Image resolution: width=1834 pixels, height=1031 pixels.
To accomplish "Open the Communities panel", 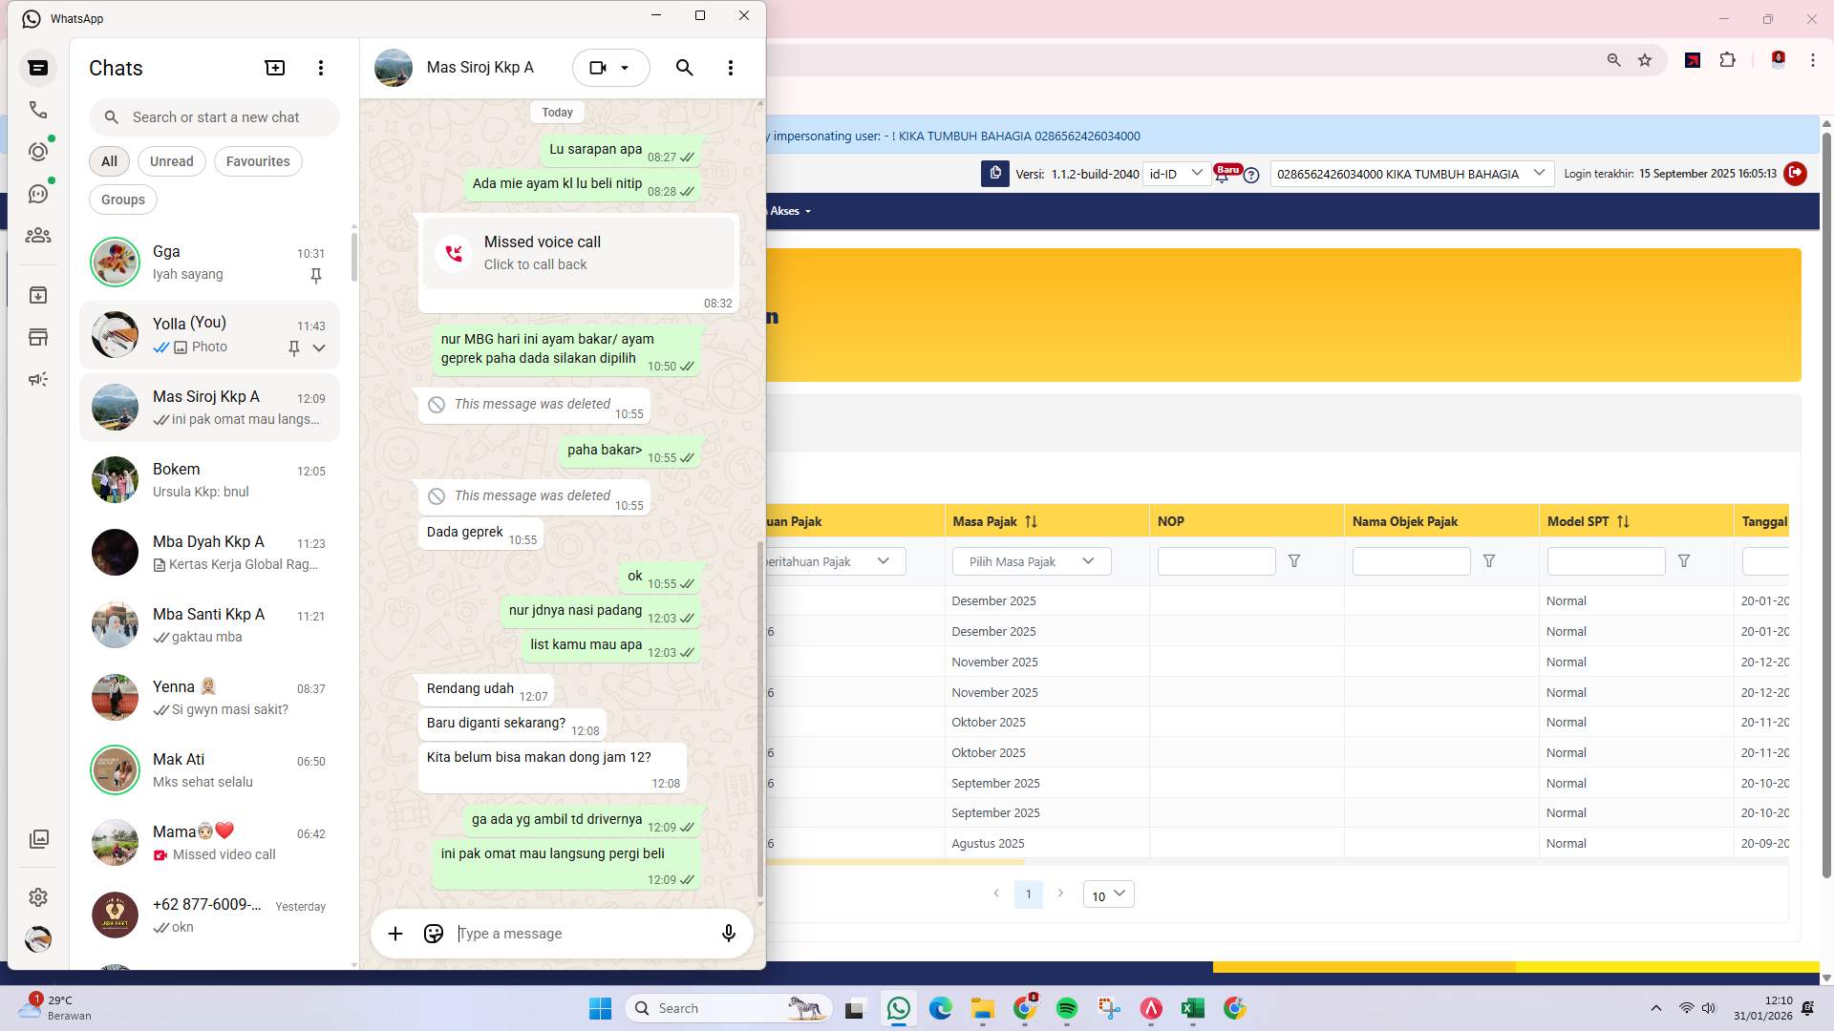I will 38,236.
